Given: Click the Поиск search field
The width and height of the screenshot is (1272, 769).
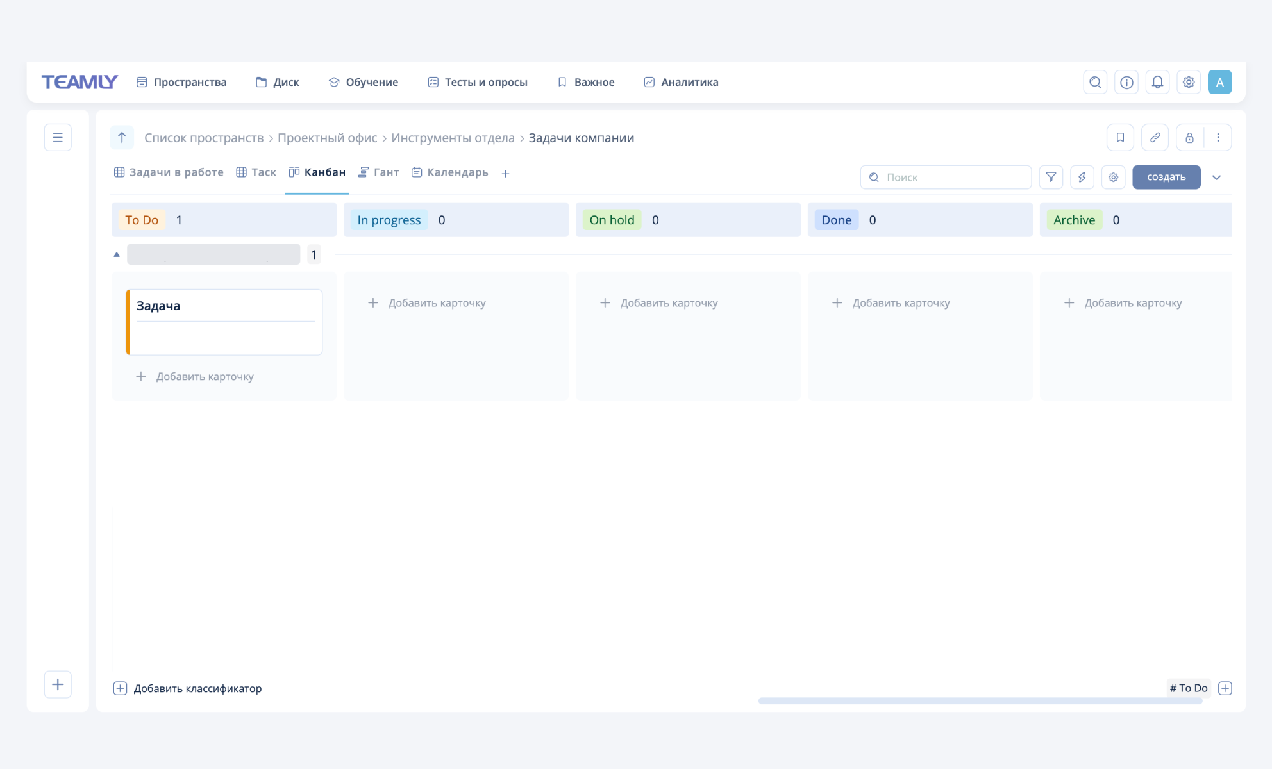Looking at the screenshot, I should point(946,177).
